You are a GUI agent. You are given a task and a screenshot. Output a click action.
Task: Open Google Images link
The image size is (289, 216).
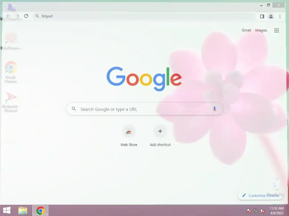[261, 30]
